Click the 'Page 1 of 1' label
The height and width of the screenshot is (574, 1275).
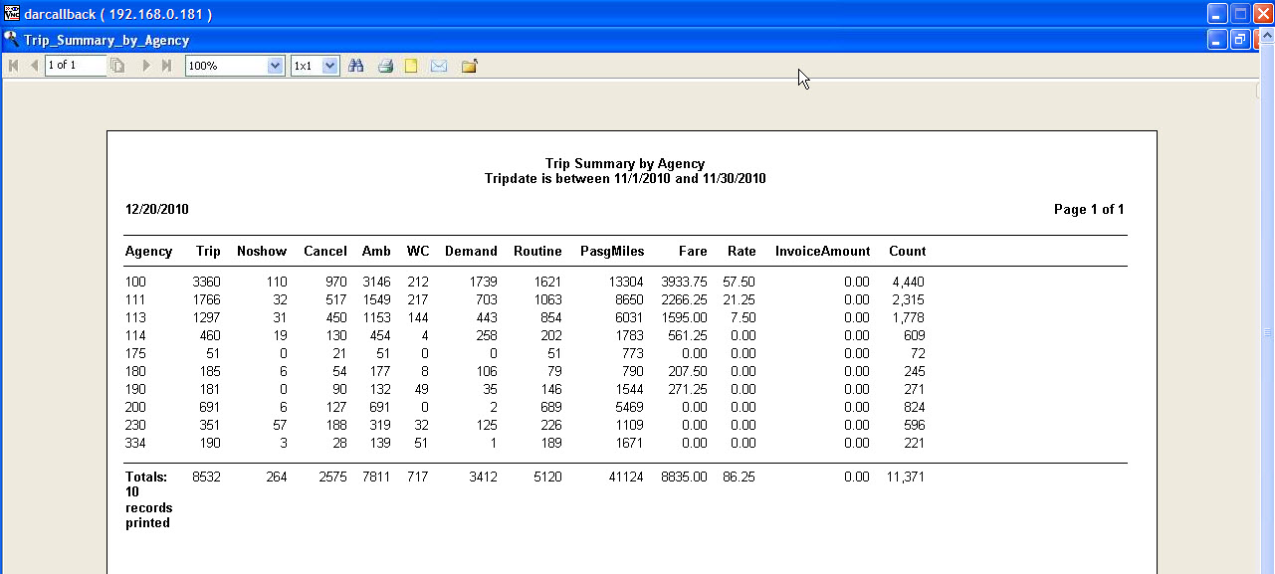pos(1089,210)
